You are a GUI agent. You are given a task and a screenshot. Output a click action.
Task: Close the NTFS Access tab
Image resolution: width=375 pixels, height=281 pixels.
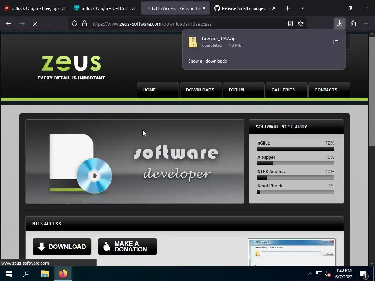point(204,8)
